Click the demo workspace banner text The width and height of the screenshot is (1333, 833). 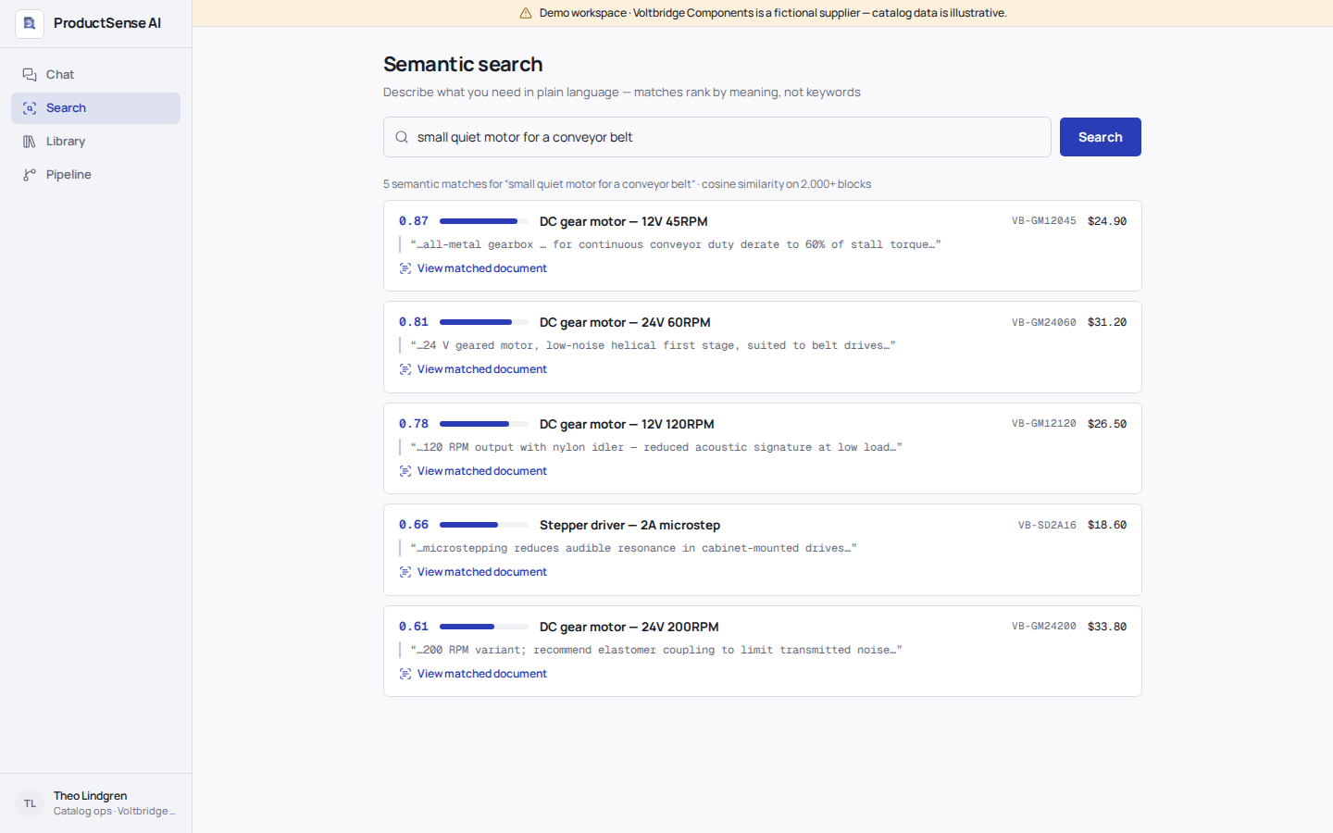point(773,13)
